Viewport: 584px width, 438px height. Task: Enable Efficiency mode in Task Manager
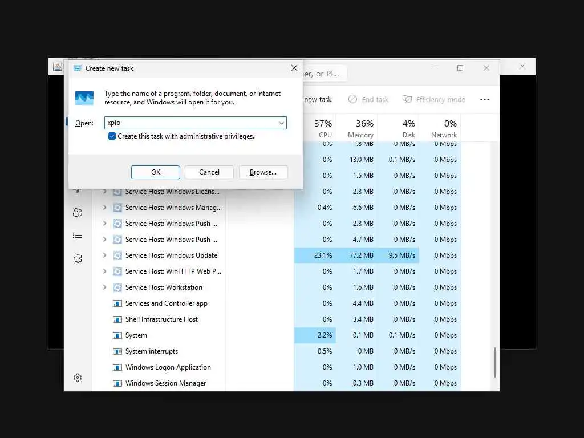tap(434, 99)
